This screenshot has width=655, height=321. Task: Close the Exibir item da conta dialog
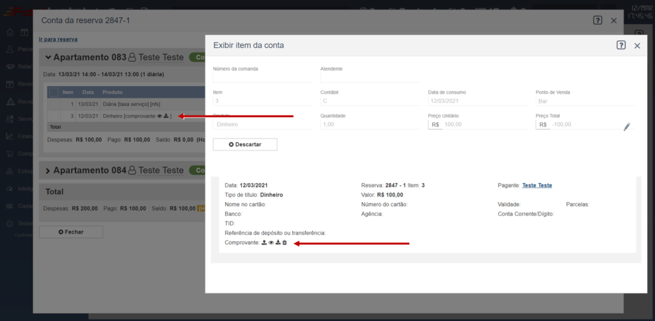[637, 46]
